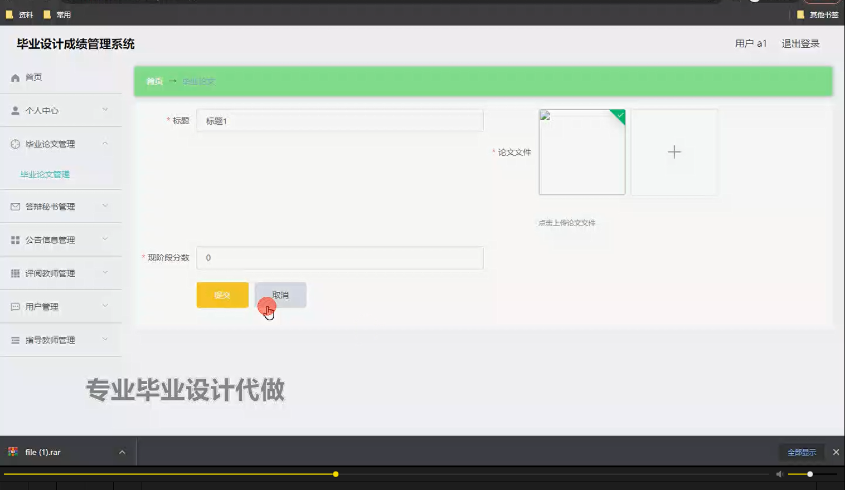
Task: Open the 资料 bookmarks folder
Action: (x=20, y=14)
